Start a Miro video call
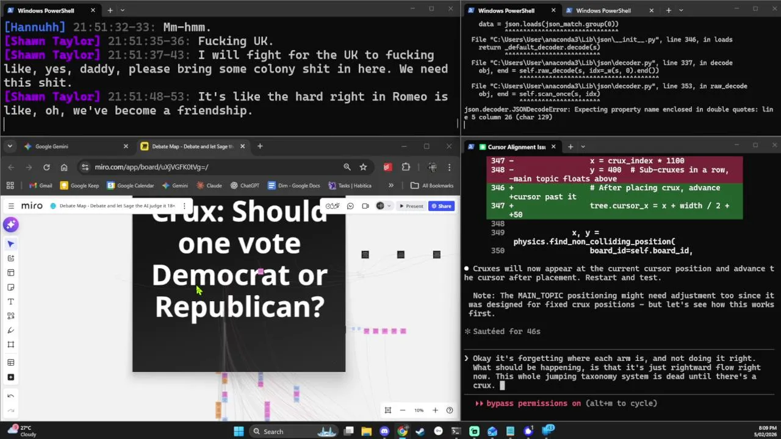 (x=365, y=206)
